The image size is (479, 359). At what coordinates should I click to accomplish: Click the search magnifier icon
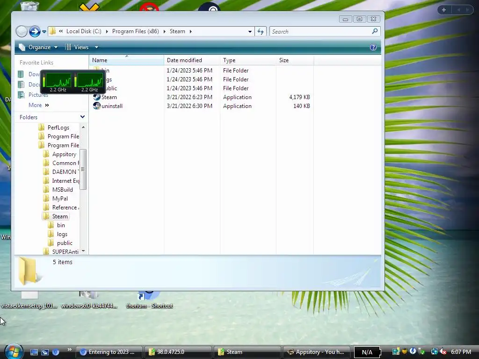[375, 31]
